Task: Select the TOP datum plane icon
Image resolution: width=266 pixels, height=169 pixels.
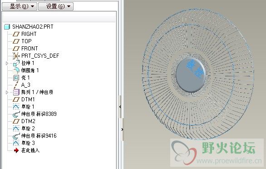Action: click(16, 41)
